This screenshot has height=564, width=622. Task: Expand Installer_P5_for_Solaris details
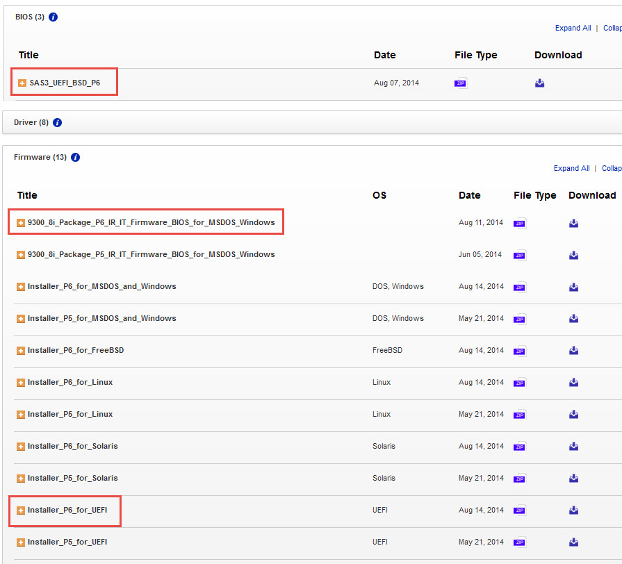(x=21, y=479)
